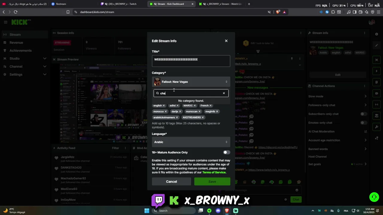Open the Discord invite link in chat
Screen dimensions: 383x215
(x=278, y=147)
